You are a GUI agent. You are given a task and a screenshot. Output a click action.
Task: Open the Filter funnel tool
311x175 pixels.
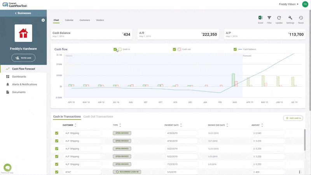tap(269, 20)
